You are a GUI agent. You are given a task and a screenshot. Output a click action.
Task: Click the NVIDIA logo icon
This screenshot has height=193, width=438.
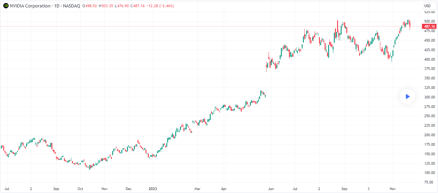[x=6, y=6]
